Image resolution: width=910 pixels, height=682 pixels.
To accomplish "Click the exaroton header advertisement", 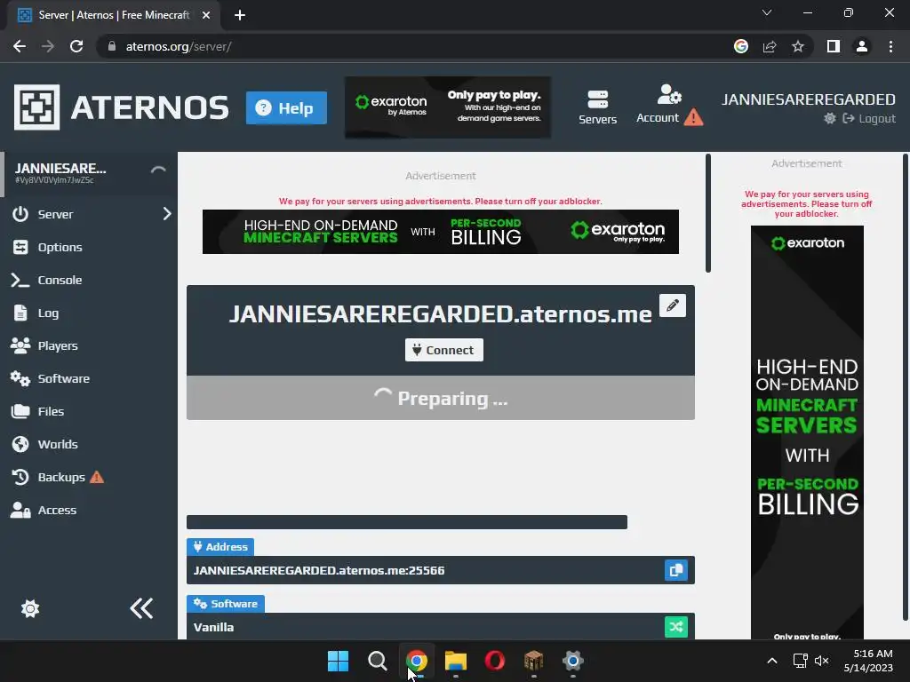I will point(448,107).
